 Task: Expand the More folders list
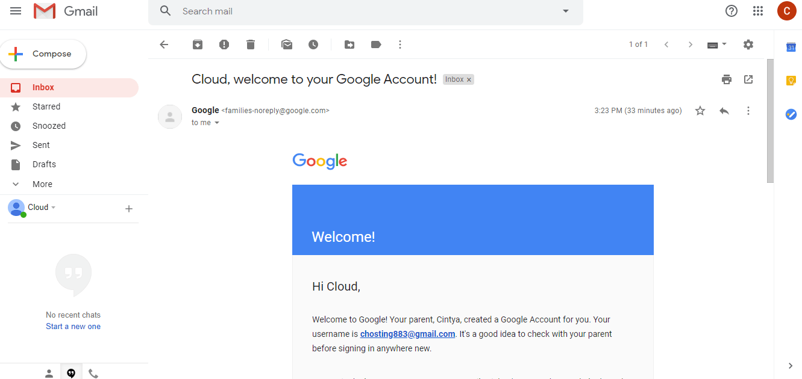click(42, 184)
